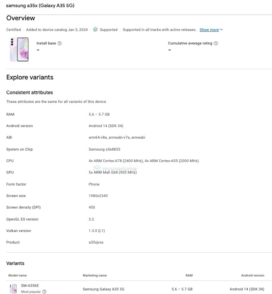The width and height of the screenshot is (272, 294).
Task: Click the Most popular label
Action: pos(31,292)
